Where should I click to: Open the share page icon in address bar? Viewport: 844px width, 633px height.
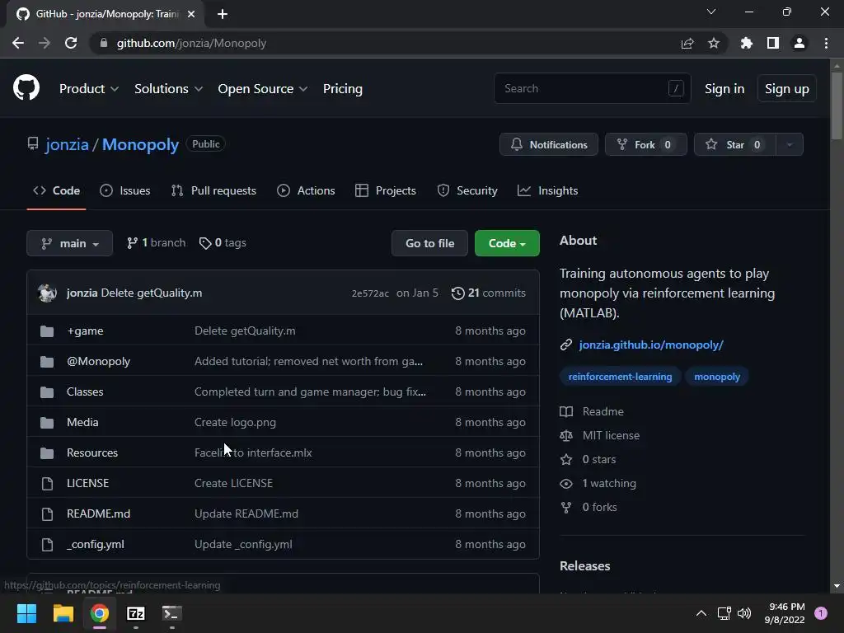click(687, 43)
